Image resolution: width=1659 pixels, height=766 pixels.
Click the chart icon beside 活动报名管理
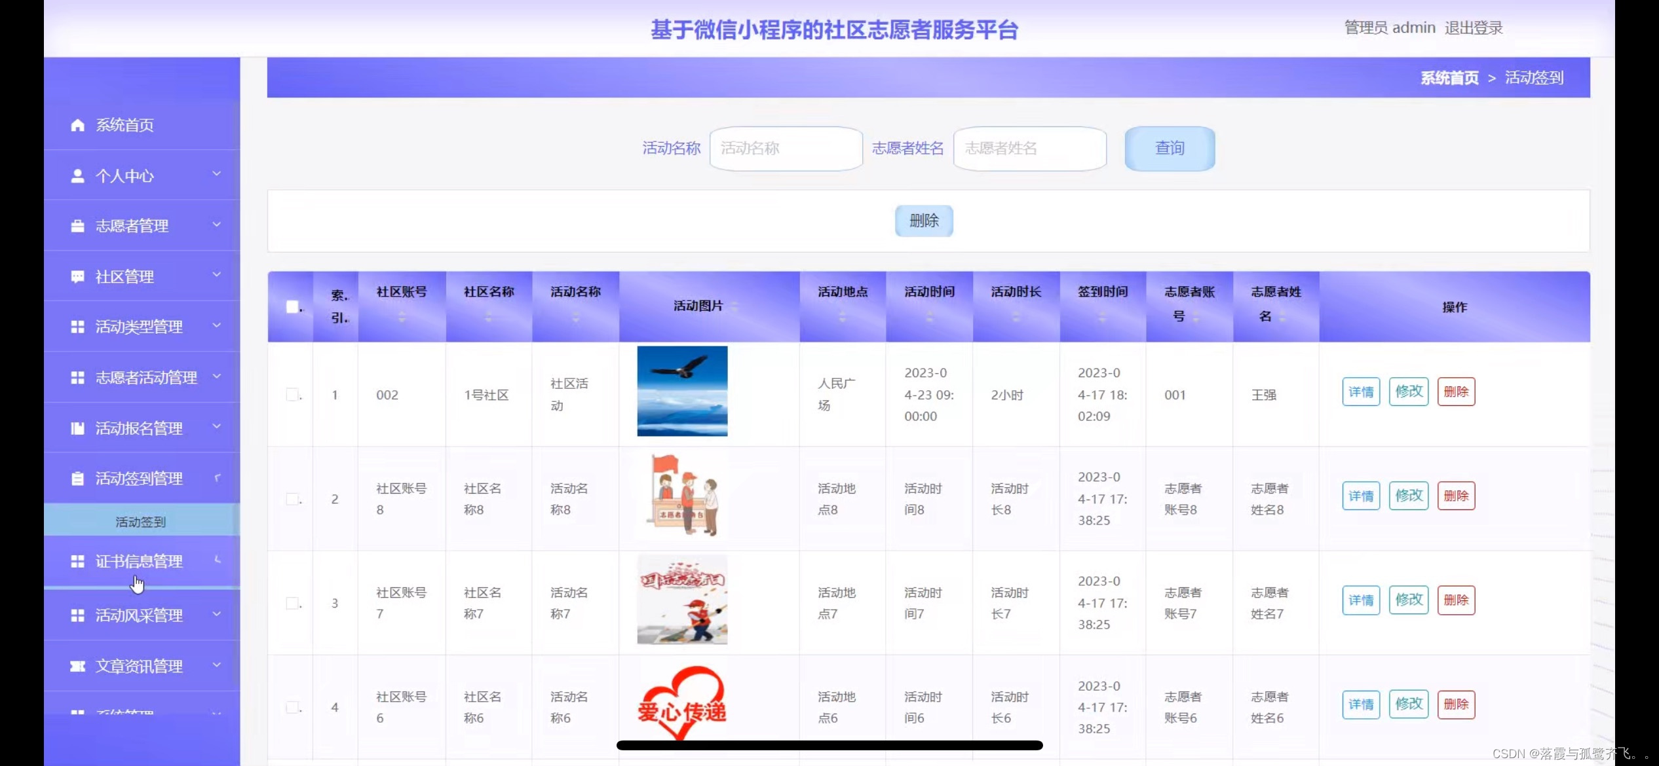pos(77,428)
